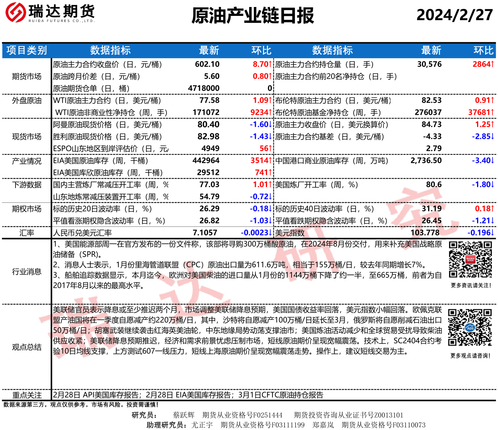Screen dimensions: 498x430
Task: Click the report date 2024/2/27
Action: [454, 15]
